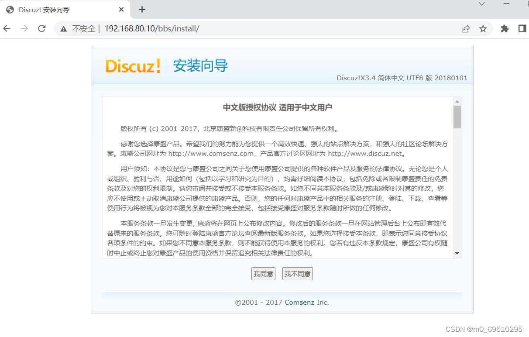The image size is (529, 337).
Task: Click the scroll-up arrow of the agreement box
Action: pos(457,101)
